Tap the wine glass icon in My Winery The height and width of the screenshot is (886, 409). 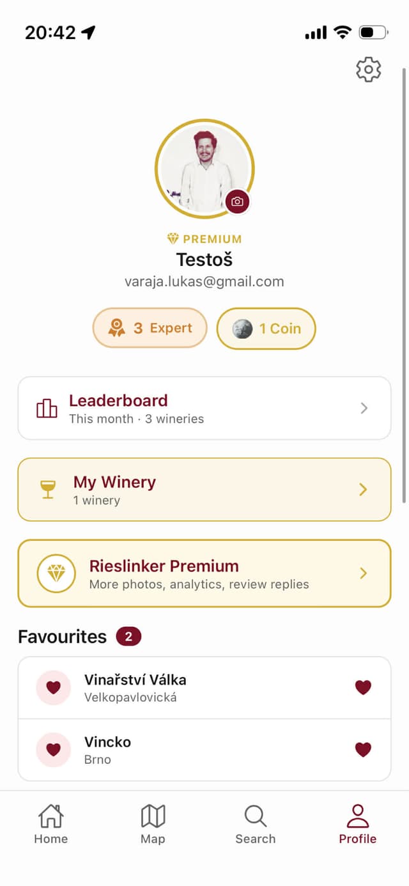click(48, 490)
